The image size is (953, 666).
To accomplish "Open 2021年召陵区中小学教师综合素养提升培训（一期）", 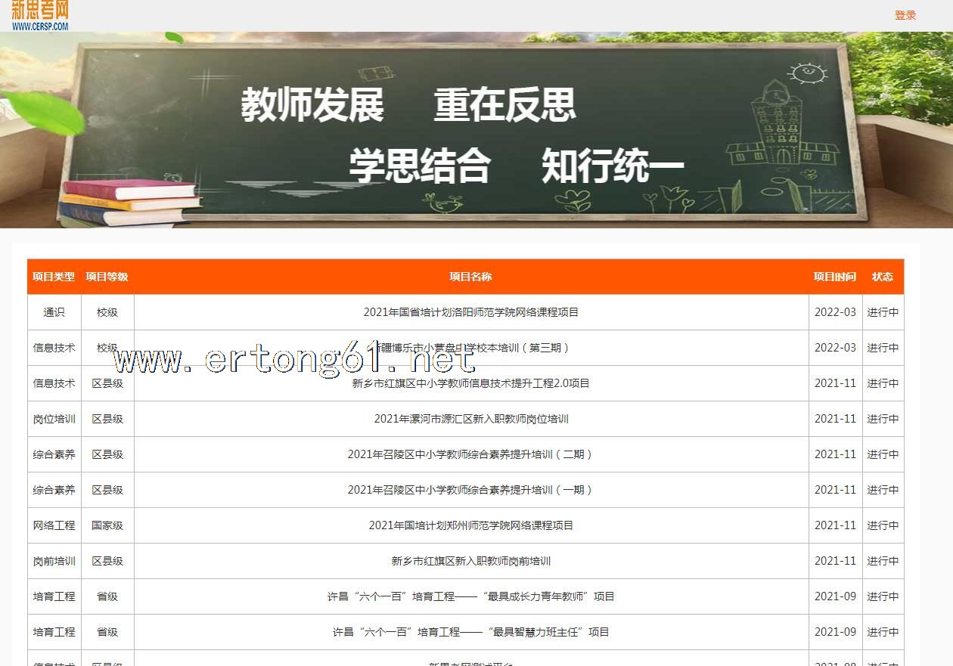I will coord(470,490).
